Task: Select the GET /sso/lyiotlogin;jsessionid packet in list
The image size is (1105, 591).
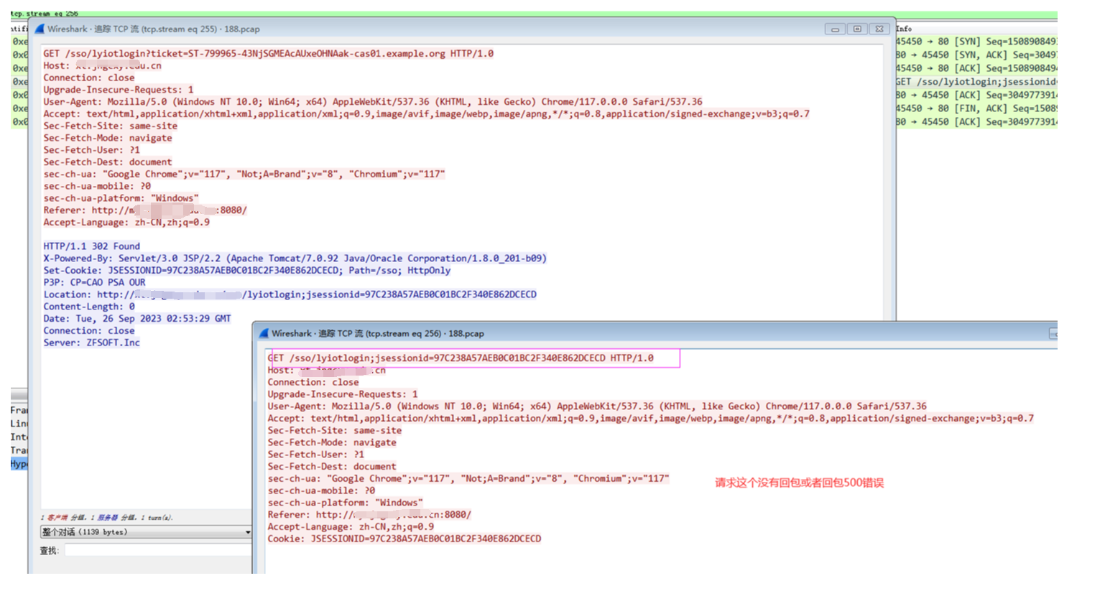Action: [x=976, y=82]
